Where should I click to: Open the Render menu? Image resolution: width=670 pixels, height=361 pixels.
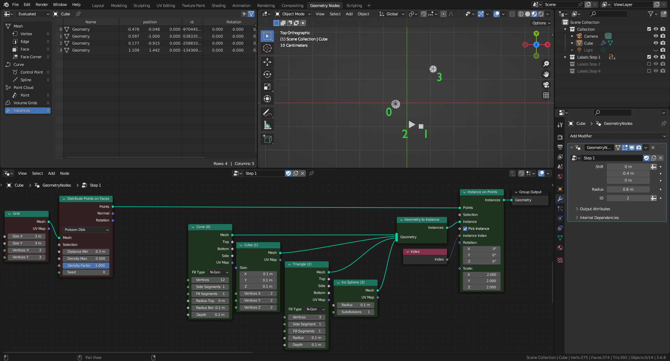coord(42,5)
